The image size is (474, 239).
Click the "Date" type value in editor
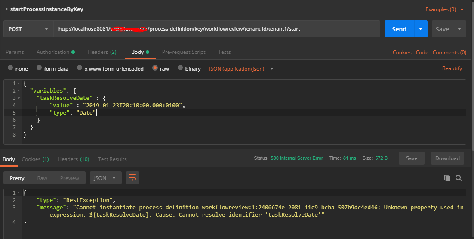click(x=86, y=112)
